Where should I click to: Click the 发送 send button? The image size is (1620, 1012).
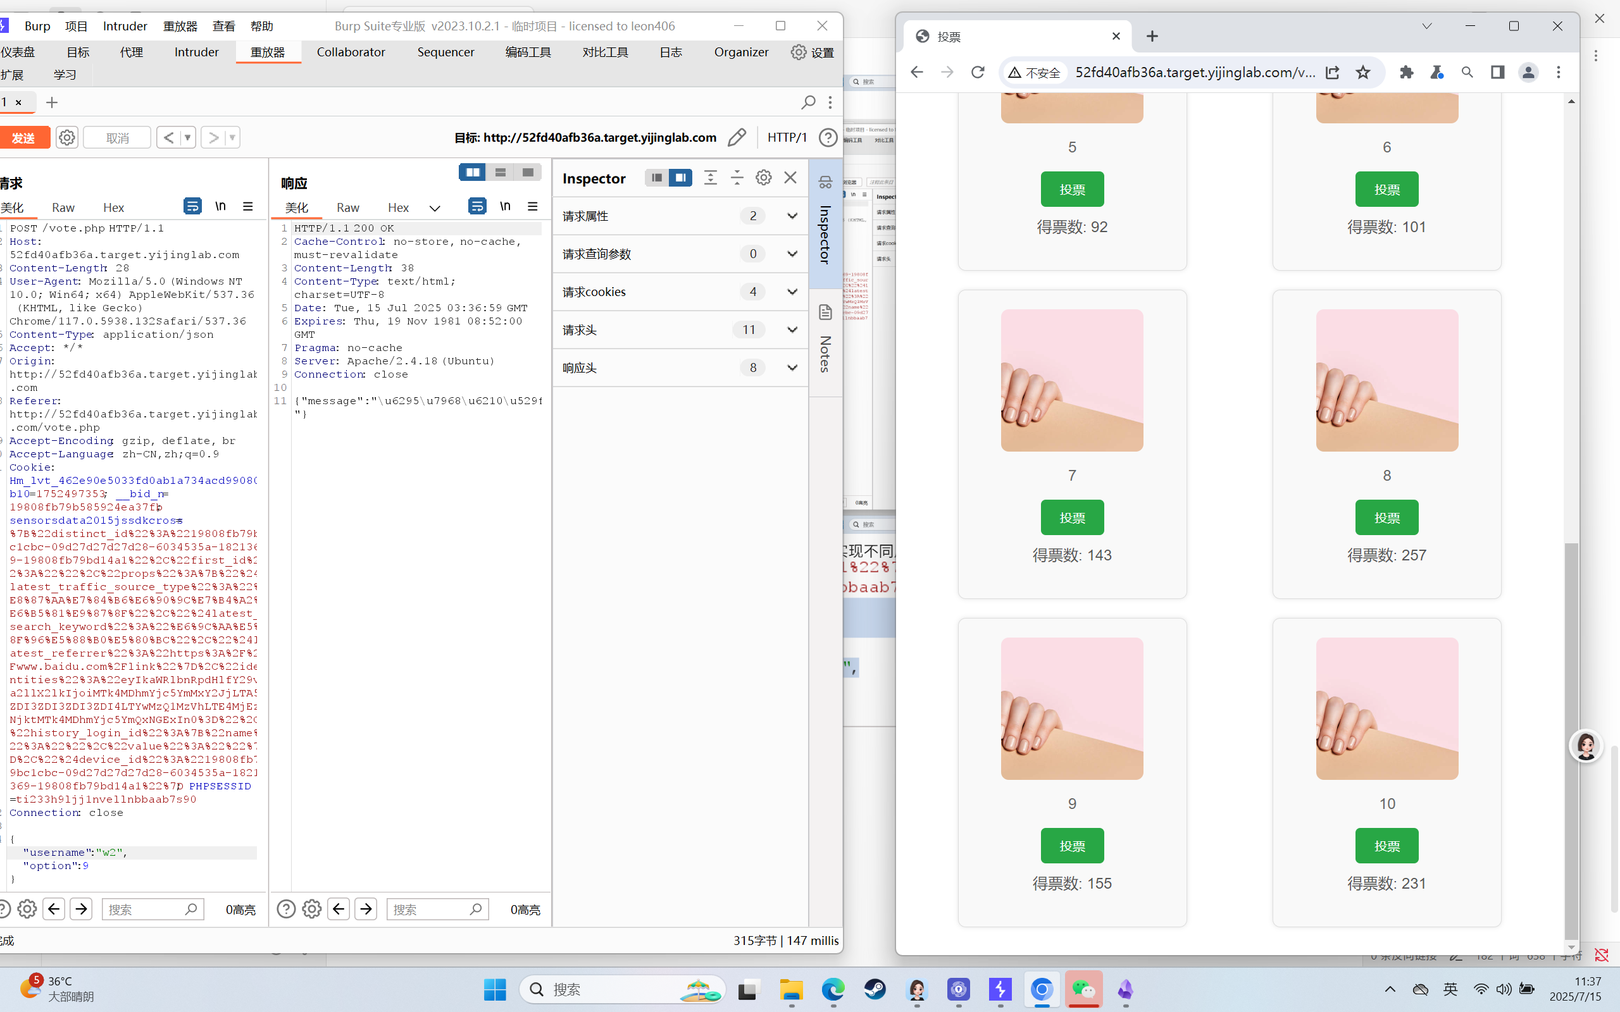click(x=25, y=137)
